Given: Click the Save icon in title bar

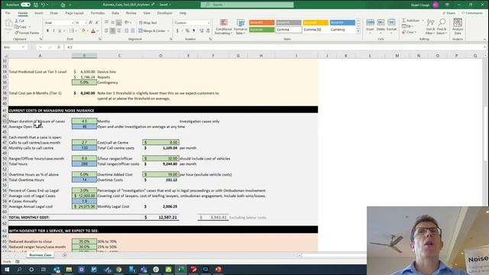Looking at the screenshot, I should (36, 5).
